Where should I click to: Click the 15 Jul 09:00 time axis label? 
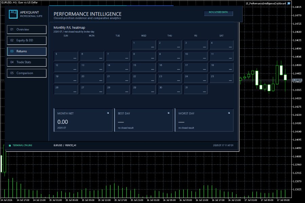tap(88, 200)
